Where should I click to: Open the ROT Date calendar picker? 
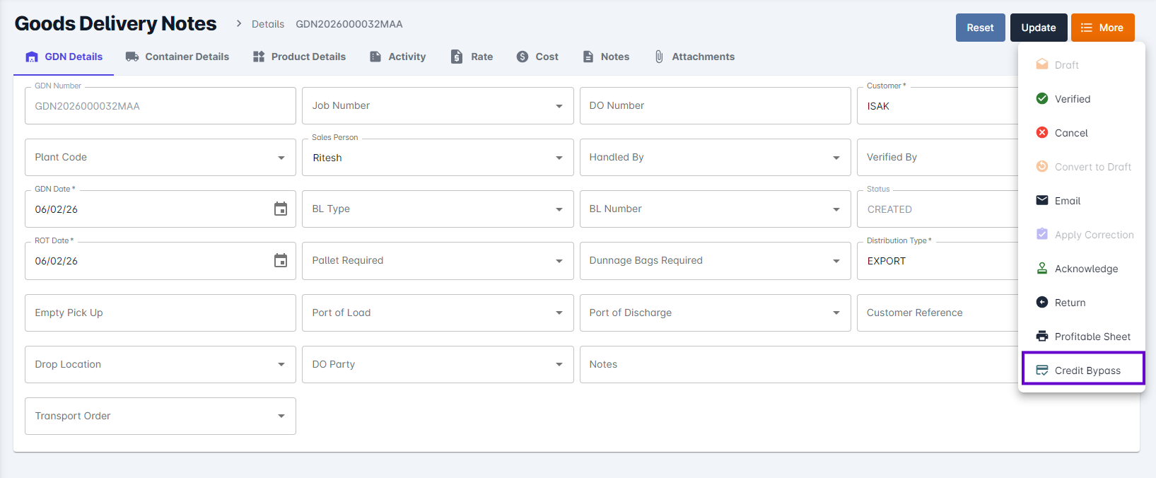coord(281,260)
